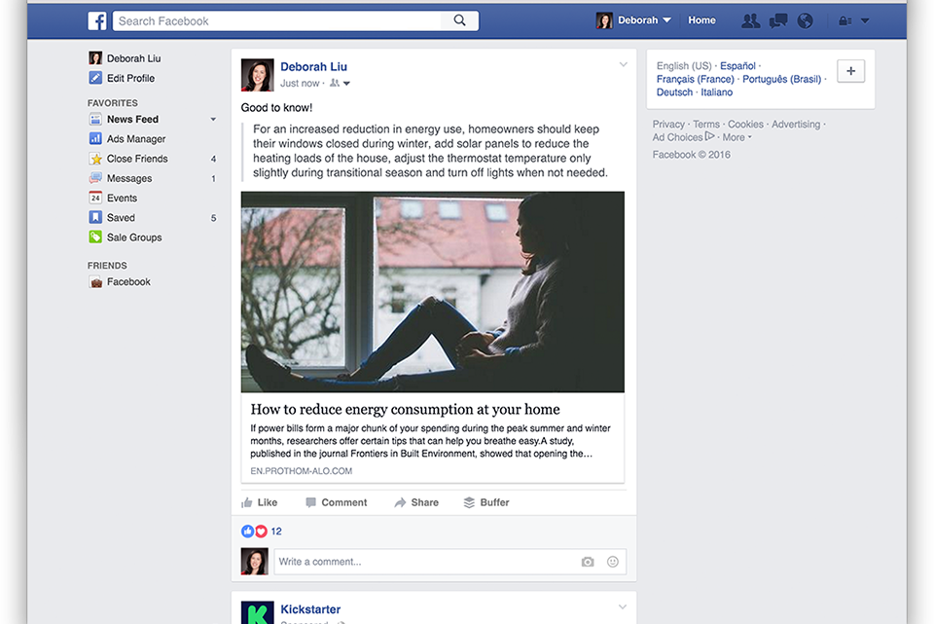
Task: Open the post audience selector dropdown
Action: click(340, 84)
